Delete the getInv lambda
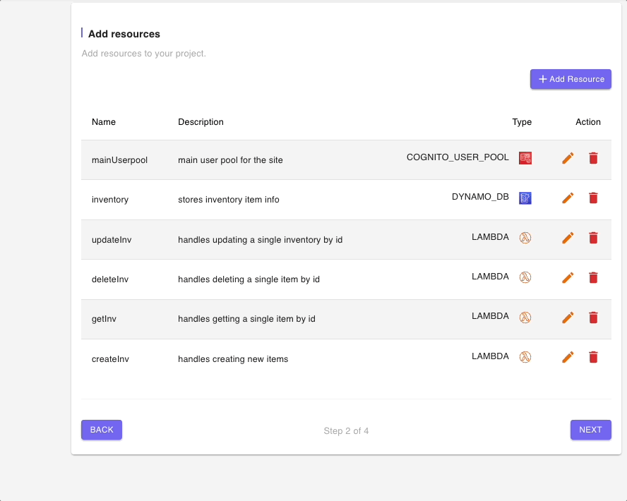Viewport: 627px width, 501px height. (593, 318)
